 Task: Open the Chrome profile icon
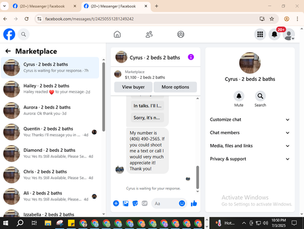click(x=286, y=19)
